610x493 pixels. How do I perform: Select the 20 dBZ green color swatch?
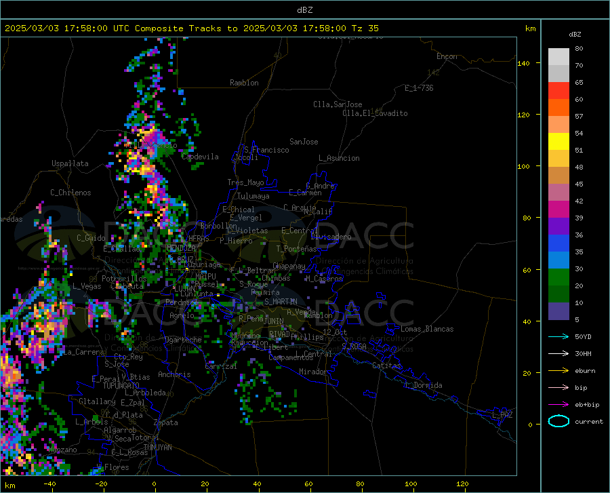click(x=558, y=294)
